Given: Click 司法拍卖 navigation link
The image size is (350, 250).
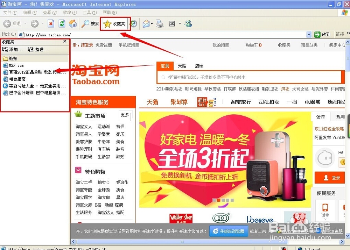Looking at the screenshot, I should [269, 102].
